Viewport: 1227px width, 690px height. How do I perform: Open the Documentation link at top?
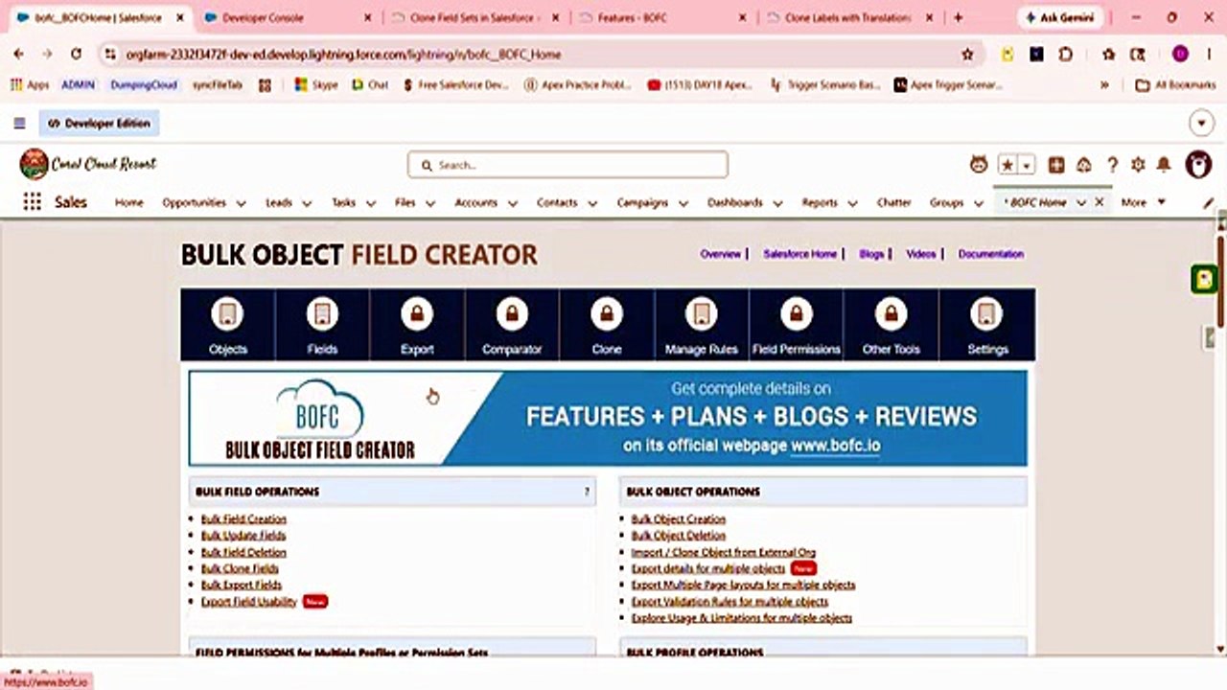(x=990, y=254)
